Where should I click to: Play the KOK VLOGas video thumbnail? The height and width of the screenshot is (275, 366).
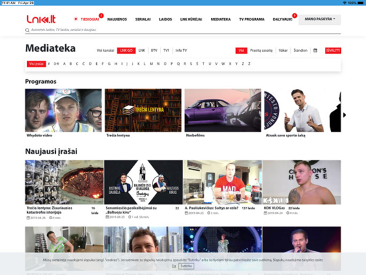tap(302, 182)
